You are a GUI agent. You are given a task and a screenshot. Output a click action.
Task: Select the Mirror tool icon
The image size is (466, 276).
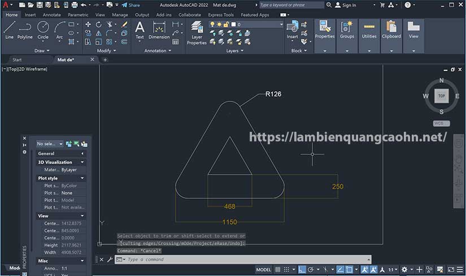pos(99,33)
